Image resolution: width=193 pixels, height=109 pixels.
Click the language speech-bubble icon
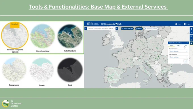click(184, 24)
